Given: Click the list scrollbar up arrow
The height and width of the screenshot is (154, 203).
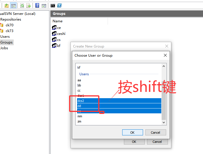Looking at the screenshot, I should click(x=164, y=66).
